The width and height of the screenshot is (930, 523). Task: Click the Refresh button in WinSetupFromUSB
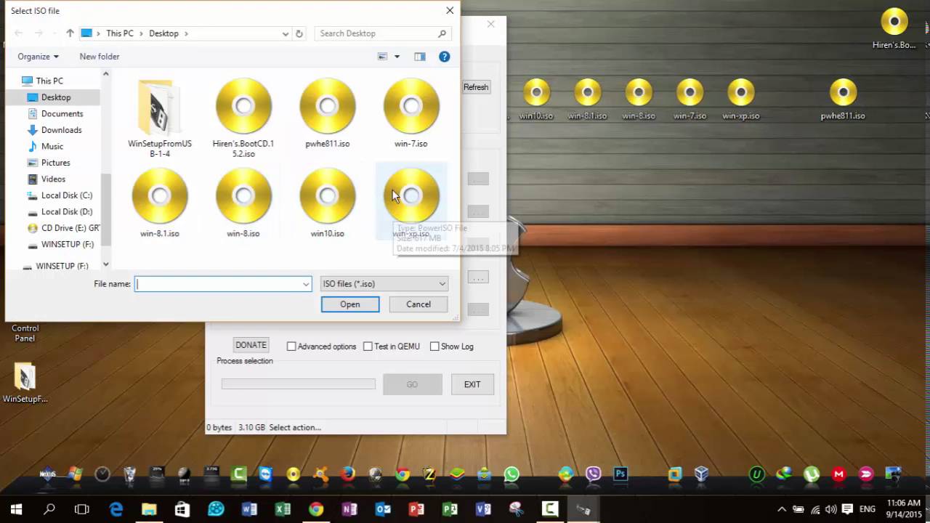pyautogui.click(x=476, y=87)
